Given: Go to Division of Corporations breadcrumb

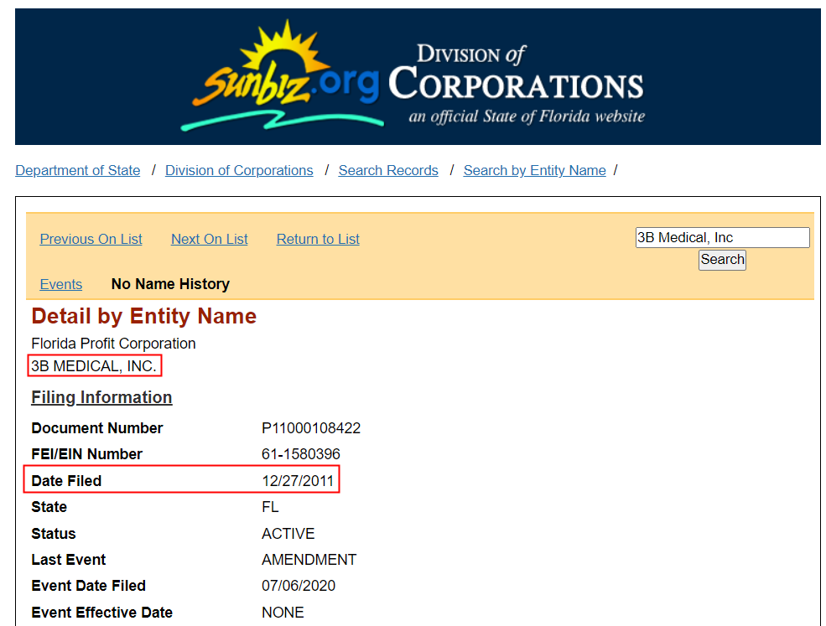Looking at the screenshot, I should pyautogui.click(x=239, y=171).
